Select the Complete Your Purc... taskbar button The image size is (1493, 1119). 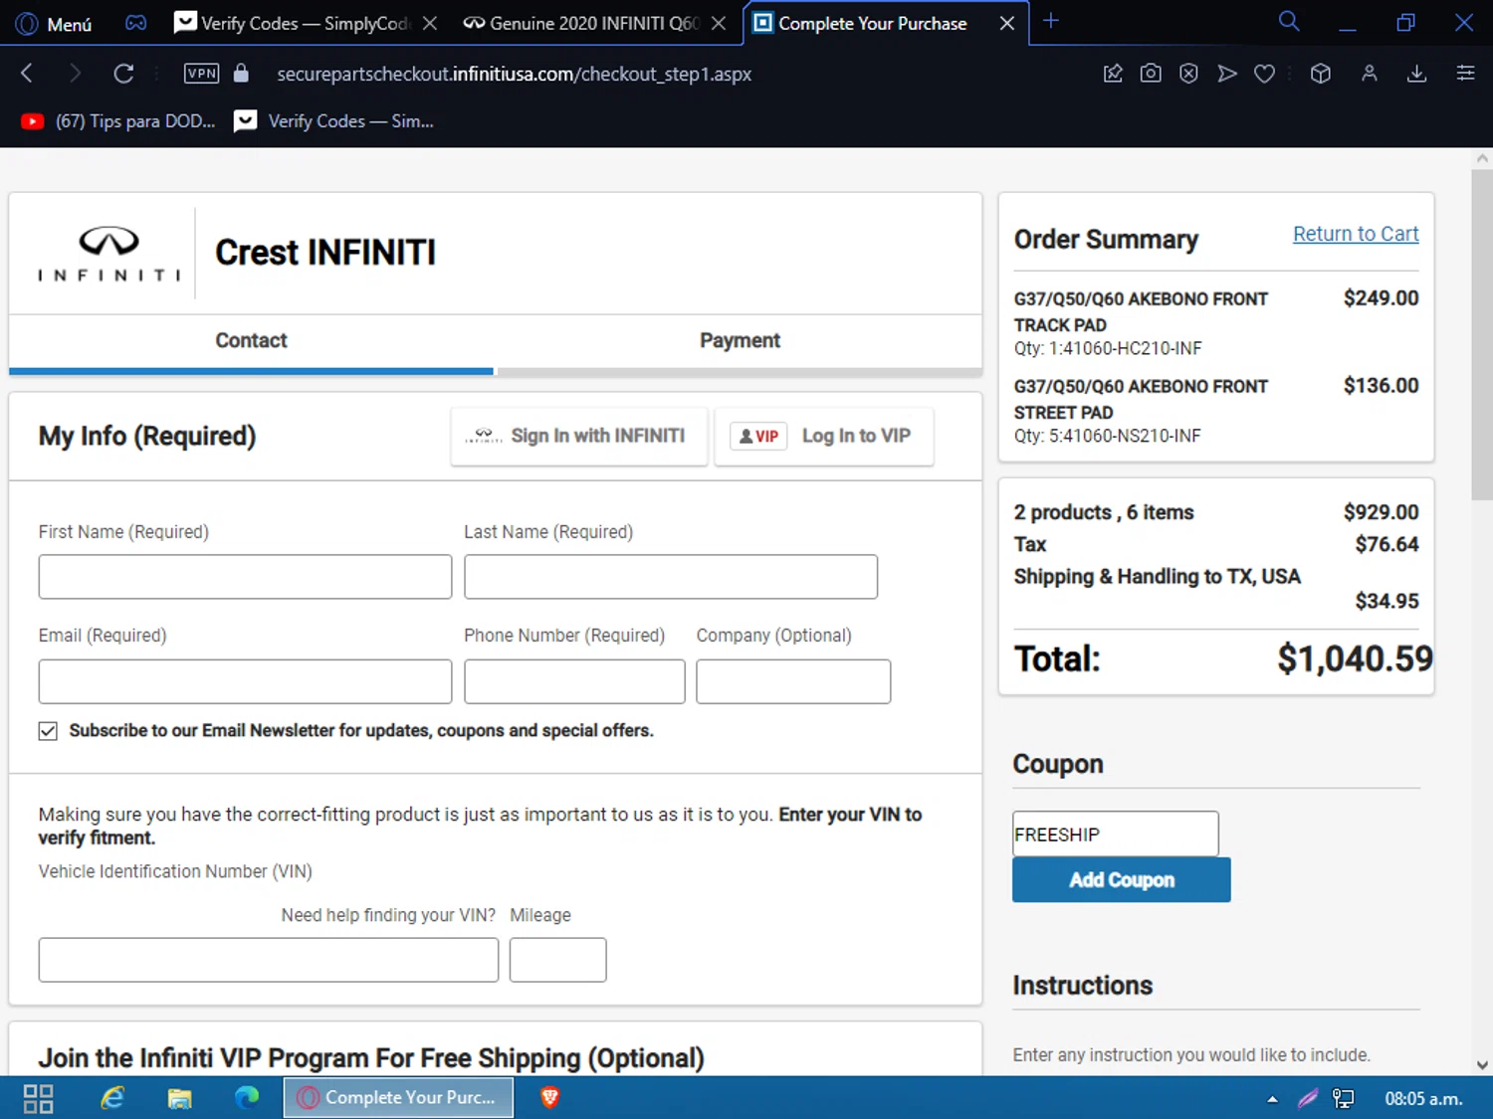(x=398, y=1098)
